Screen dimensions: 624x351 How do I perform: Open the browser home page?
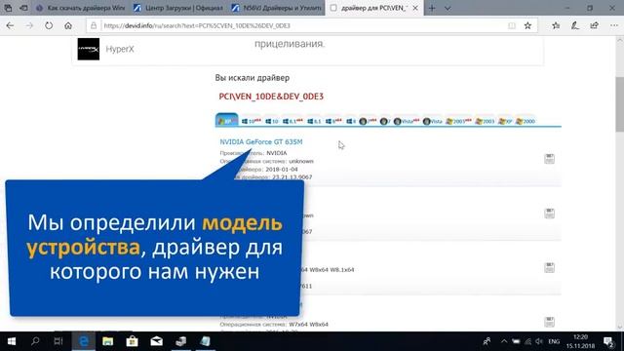pos(68,25)
